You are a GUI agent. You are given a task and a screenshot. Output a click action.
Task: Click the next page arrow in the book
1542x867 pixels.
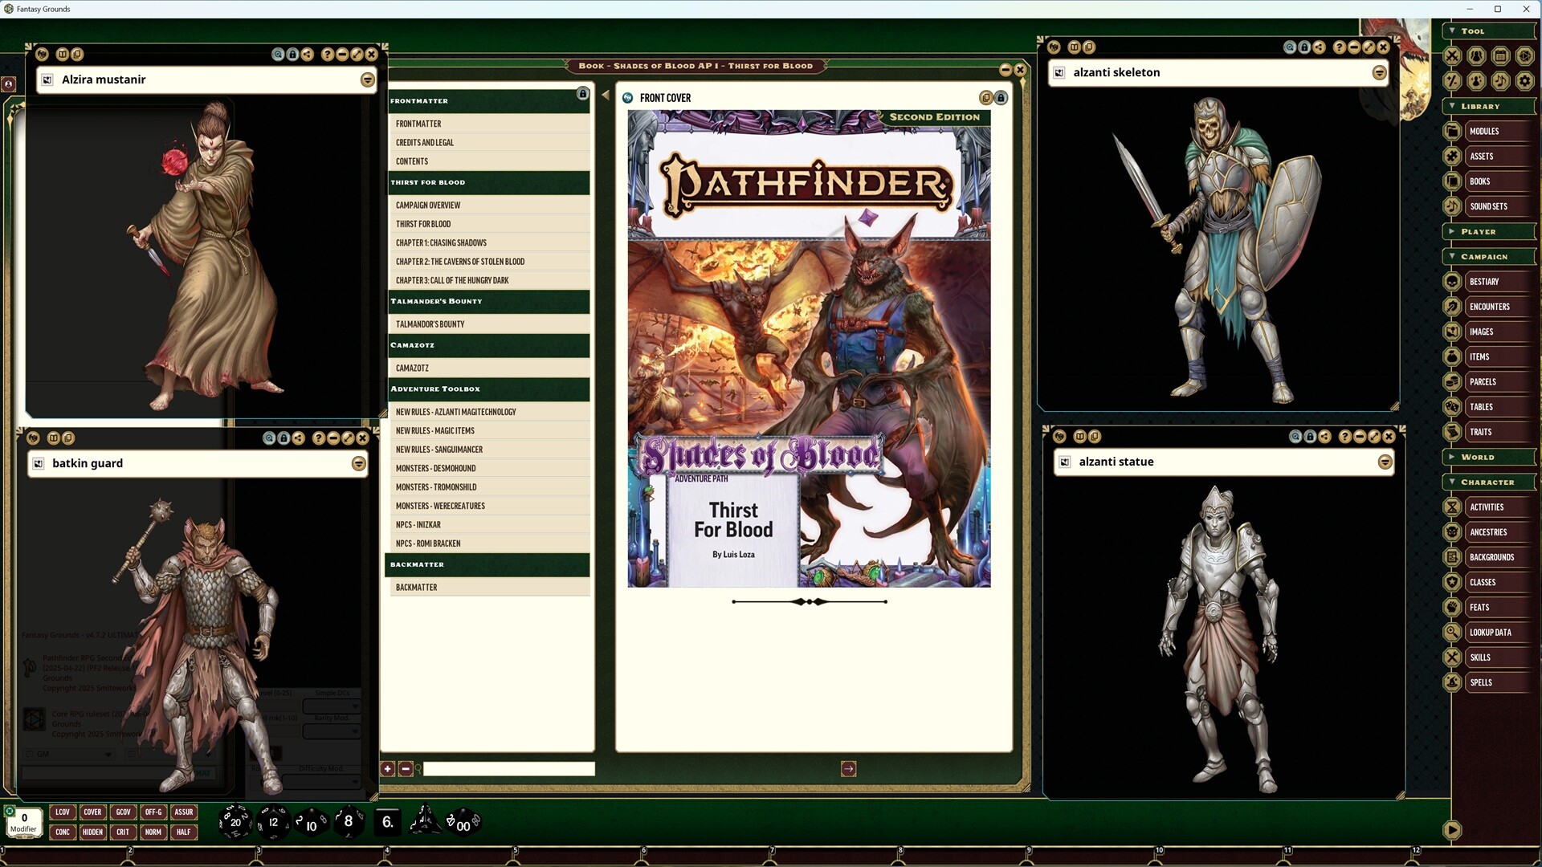point(848,768)
